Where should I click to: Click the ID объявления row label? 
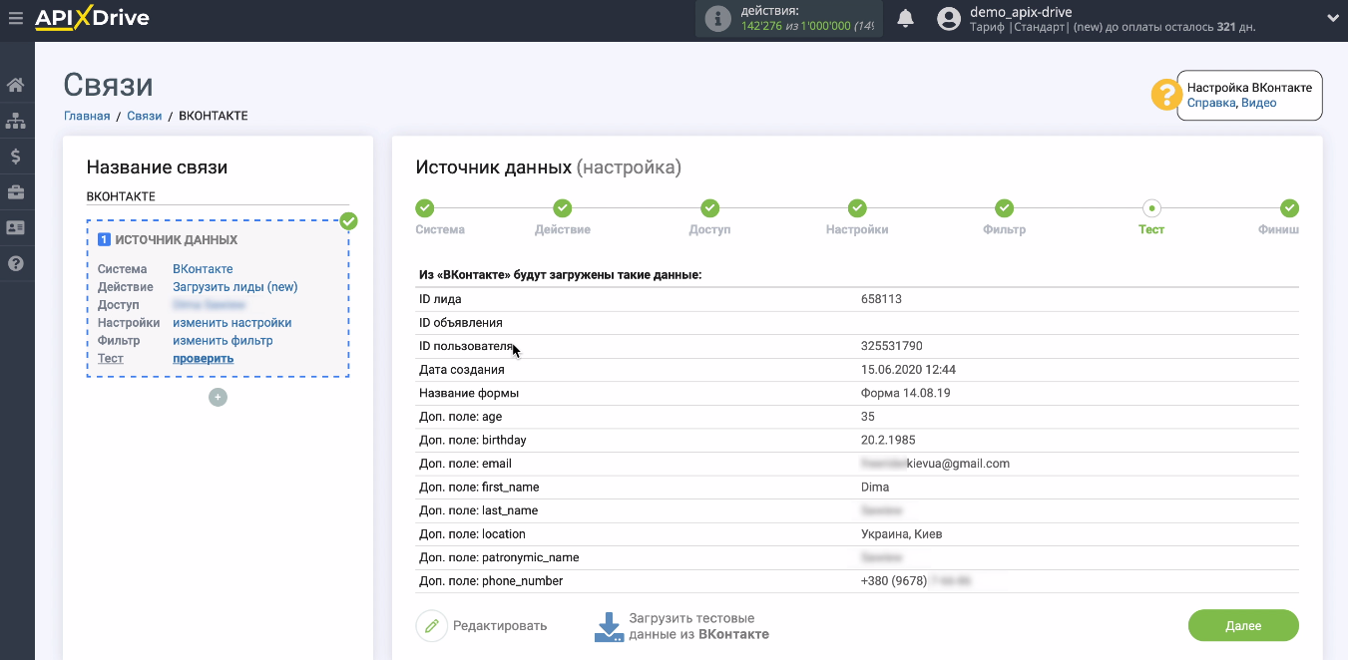461,323
